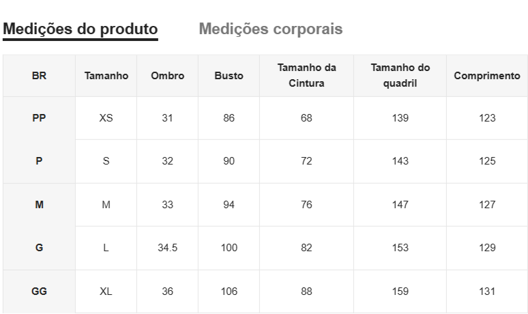Click the bust value 100
Image resolution: width=528 pixels, height=314 pixels.
pyautogui.click(x=229, y=248)
